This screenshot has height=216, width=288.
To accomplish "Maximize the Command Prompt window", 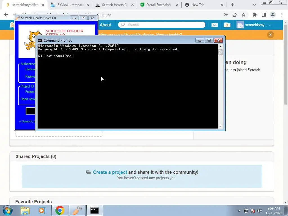I will tap(209, 40).
